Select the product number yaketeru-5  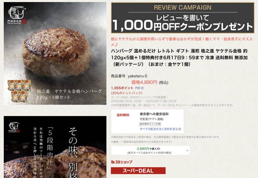137,76
